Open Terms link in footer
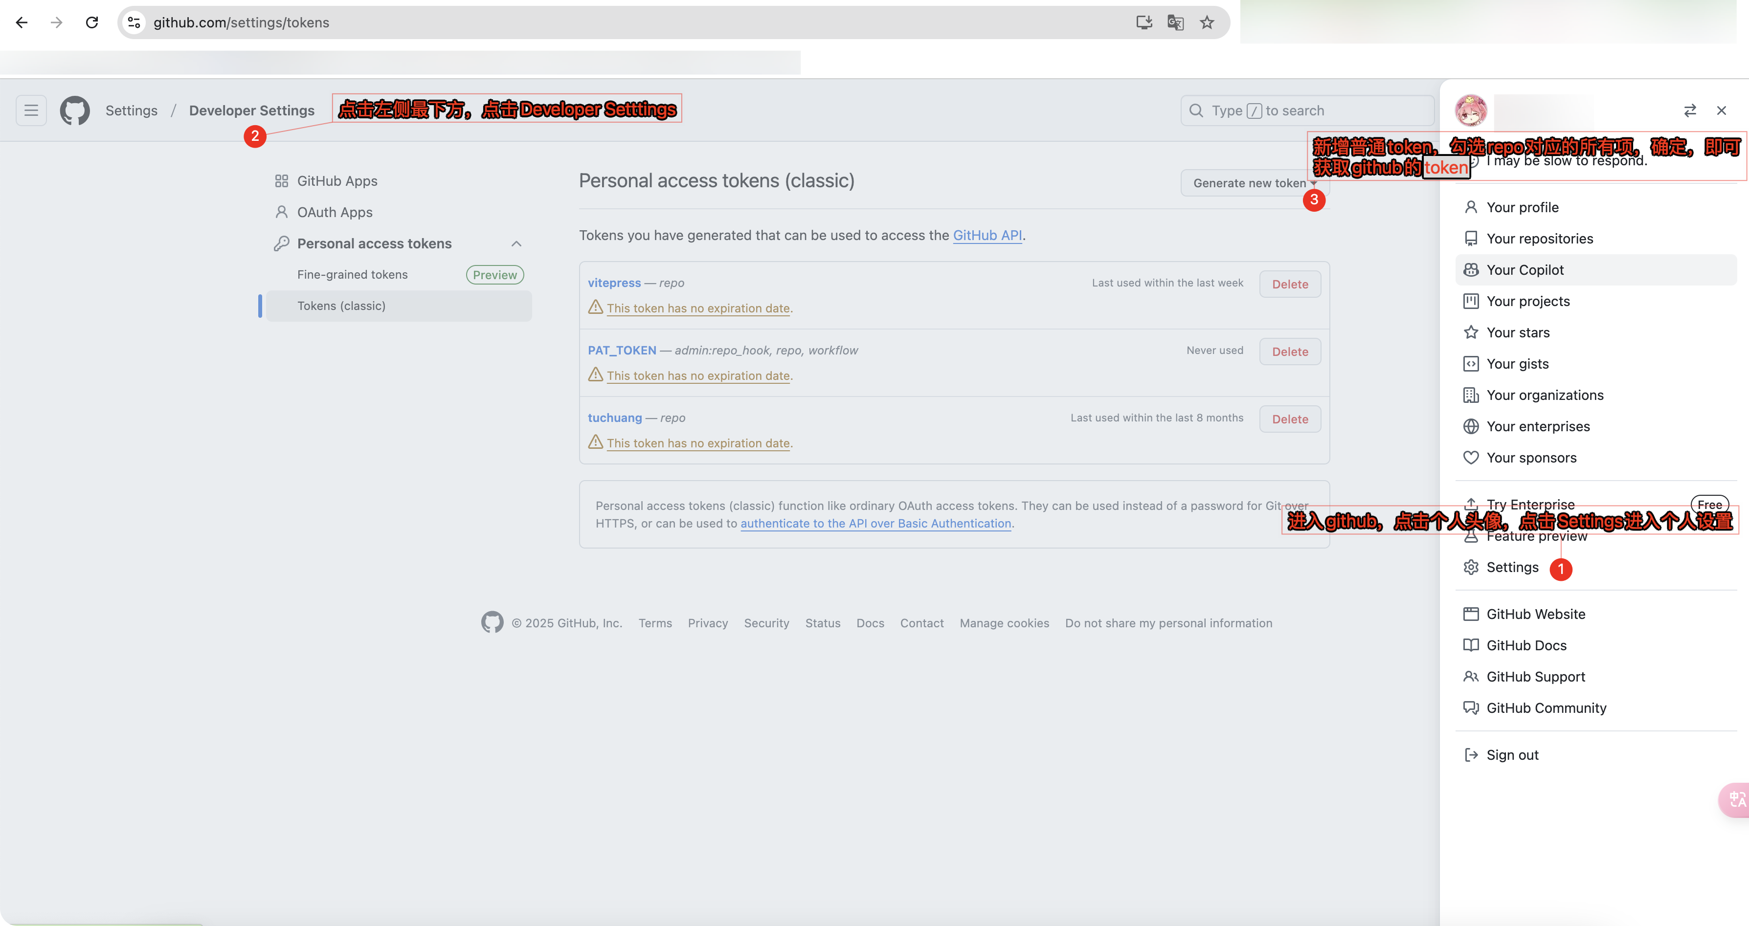 tap(654, 622)
